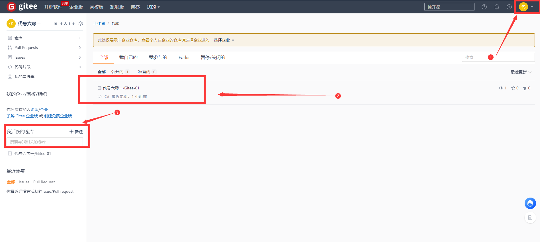Switch to Forks tab
This screenshot has width=540, height=242.
(184, 58)
